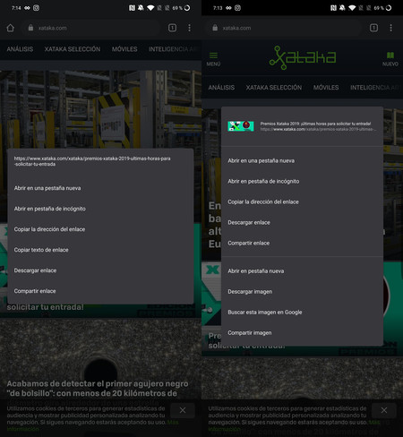Open tab switcher in right browser toolbar
Image resolution: width=403 pixels, height=437 pixels.
[x=373, y=28]
